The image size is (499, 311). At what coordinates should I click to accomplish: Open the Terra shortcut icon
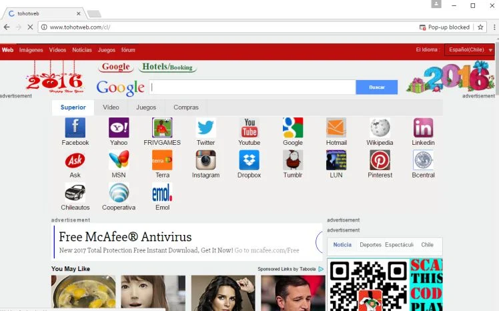[162, 160]
